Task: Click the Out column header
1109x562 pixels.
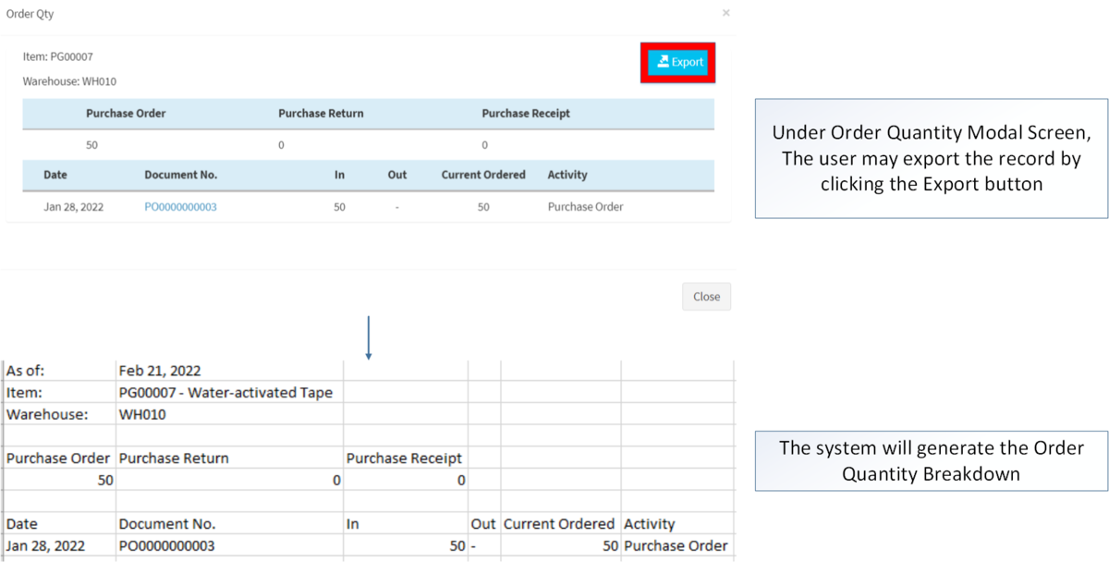Action: (x=396, y=175)
